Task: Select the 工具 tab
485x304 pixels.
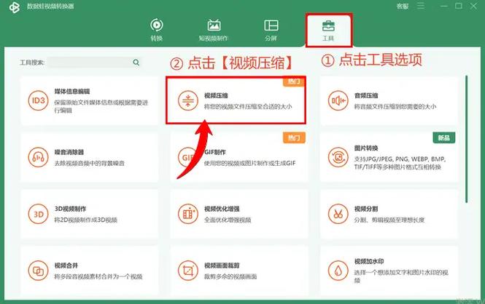Action: coord(328,30)
